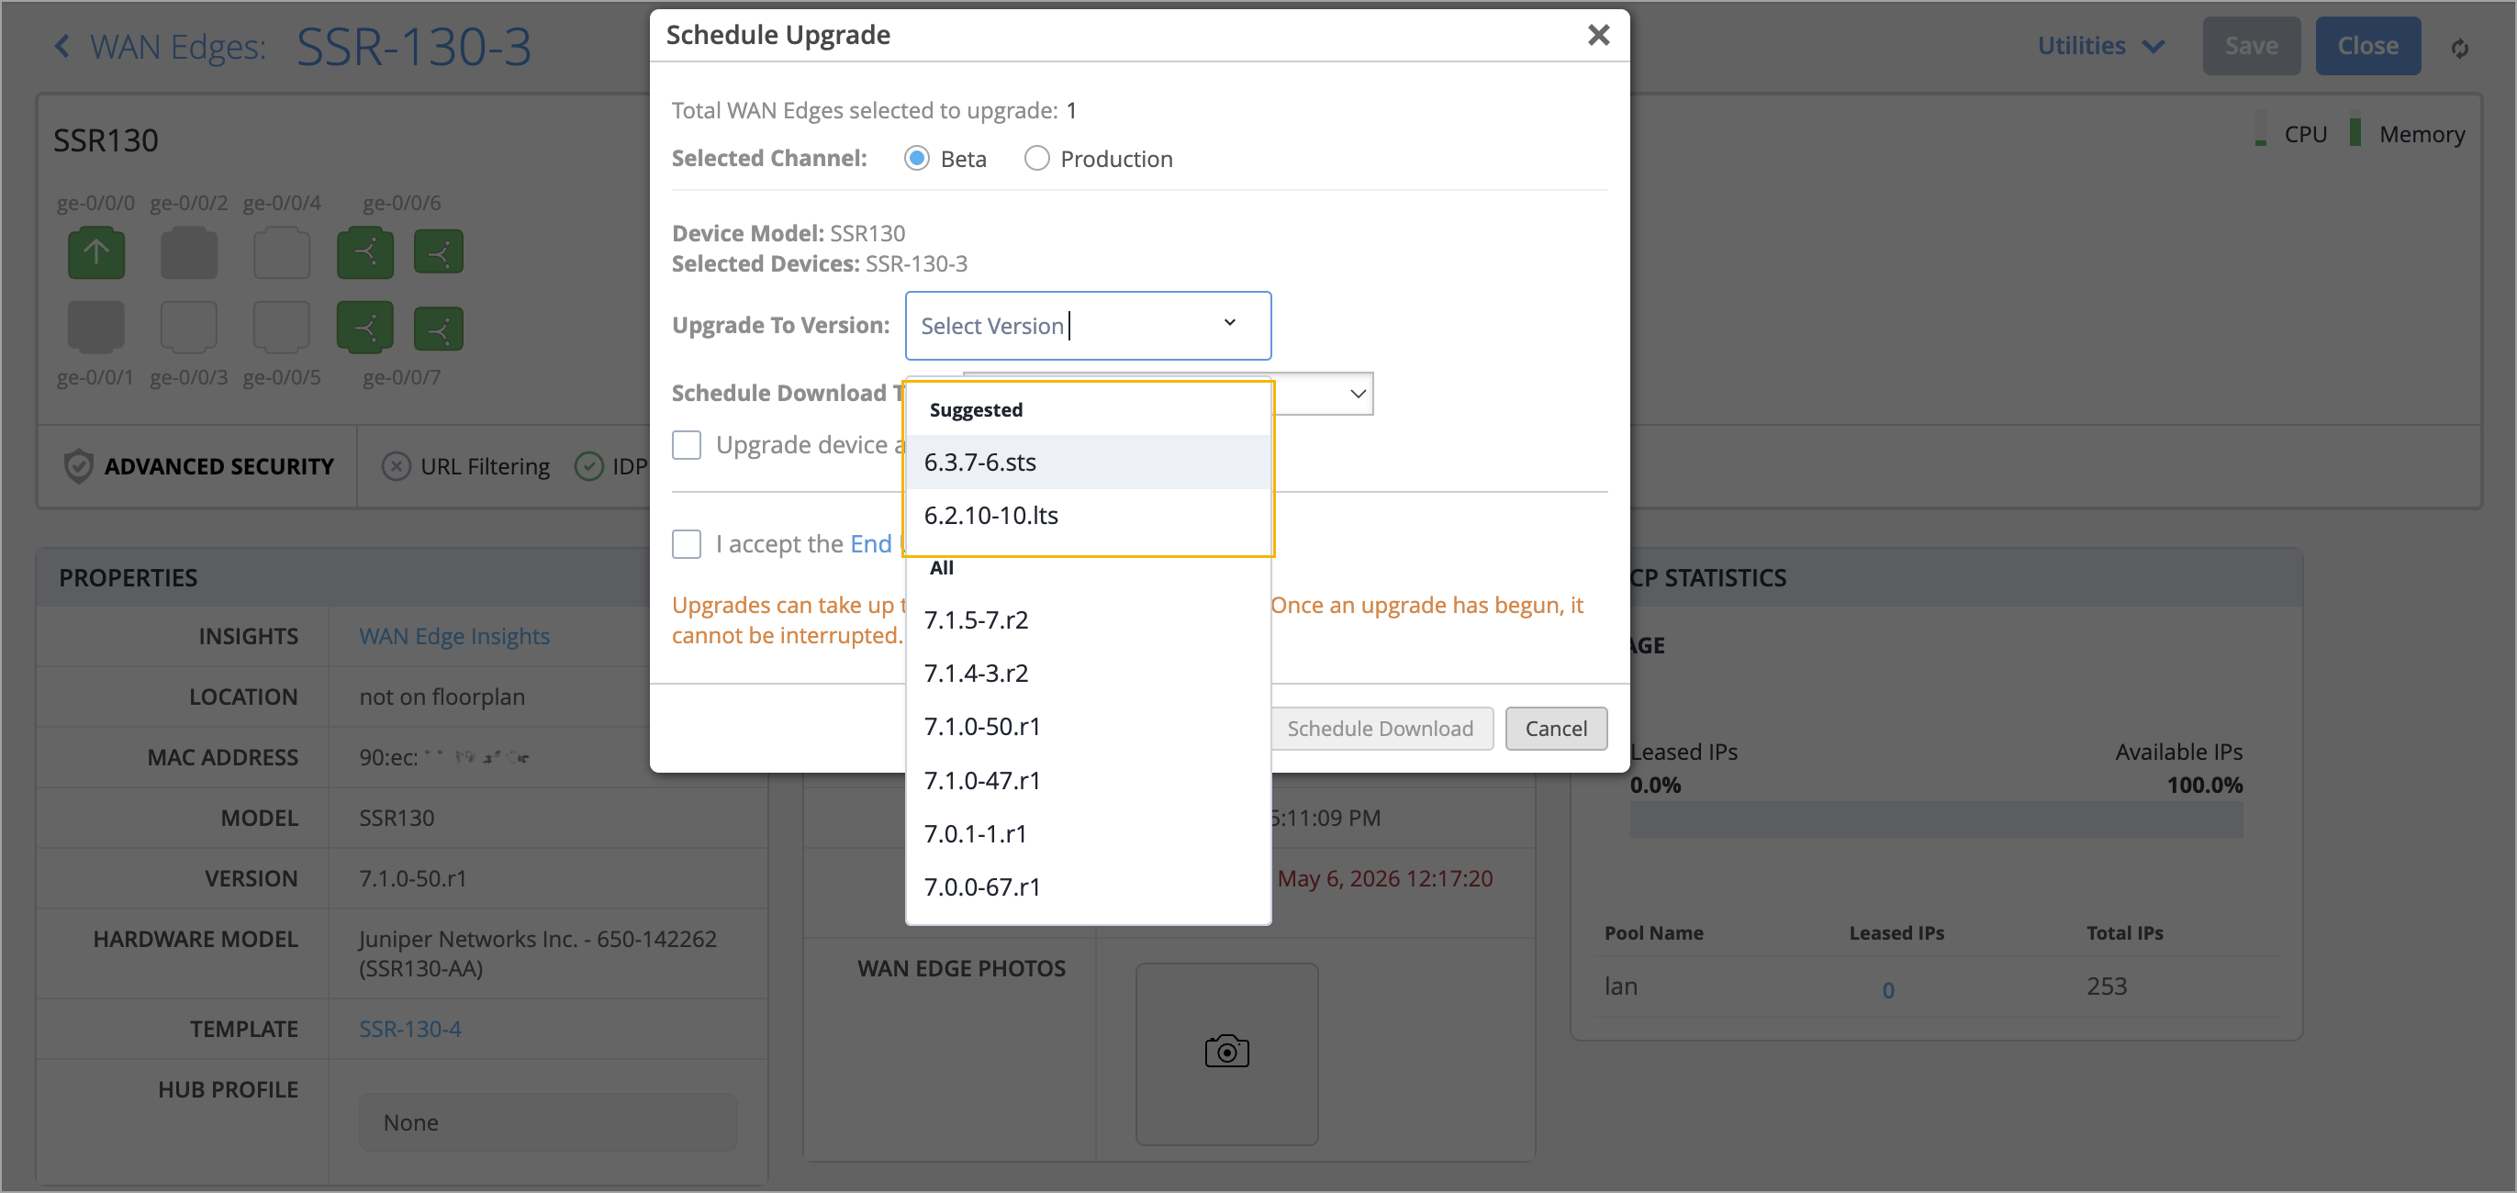
Task: Click the refresh icon next to Close
Action: (x=2459, y=48)
